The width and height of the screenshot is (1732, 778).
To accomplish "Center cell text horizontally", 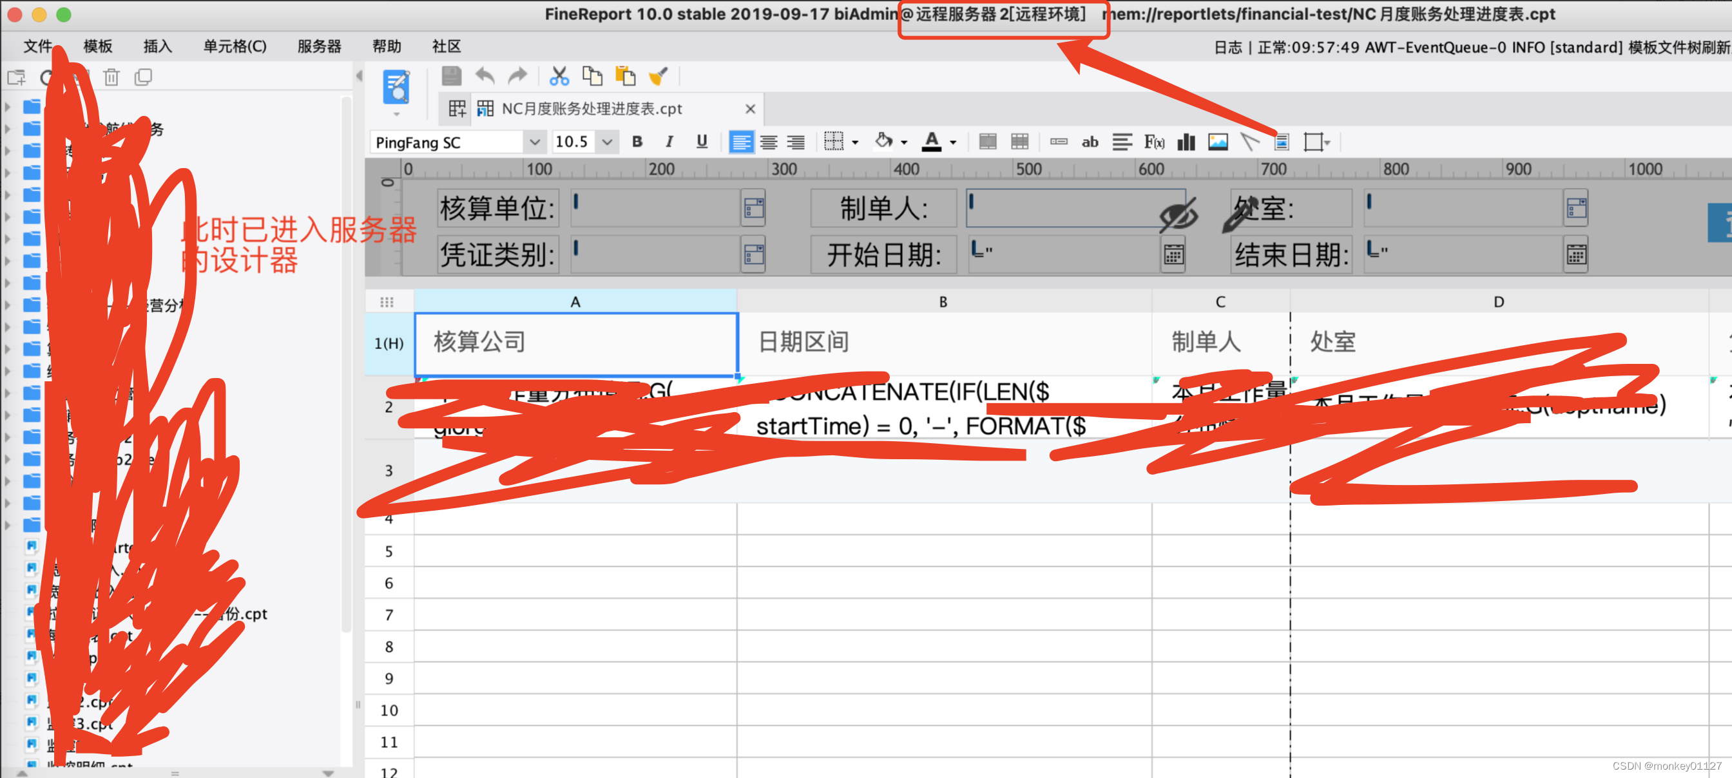I will tap(769, 142).
